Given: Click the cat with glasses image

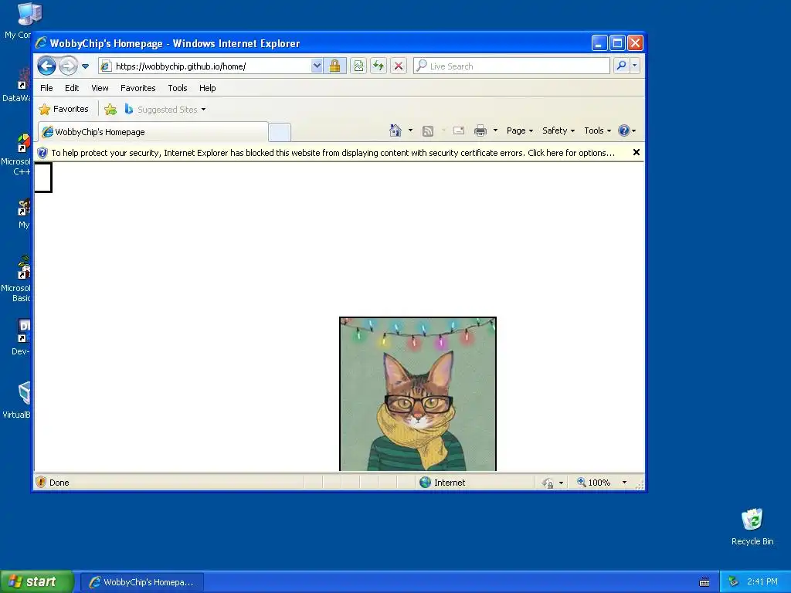Looking at the screenshot, I should [418, 394].
